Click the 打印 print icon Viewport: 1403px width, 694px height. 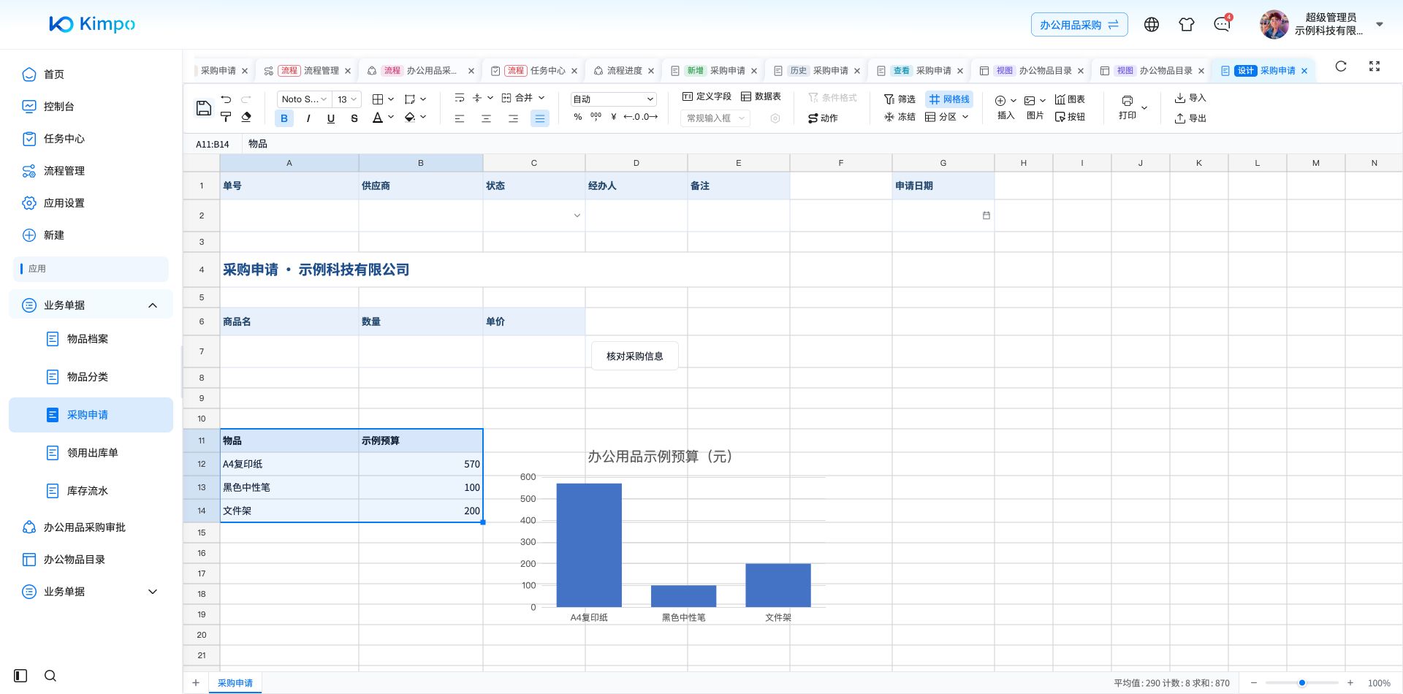coord(1128,107)
